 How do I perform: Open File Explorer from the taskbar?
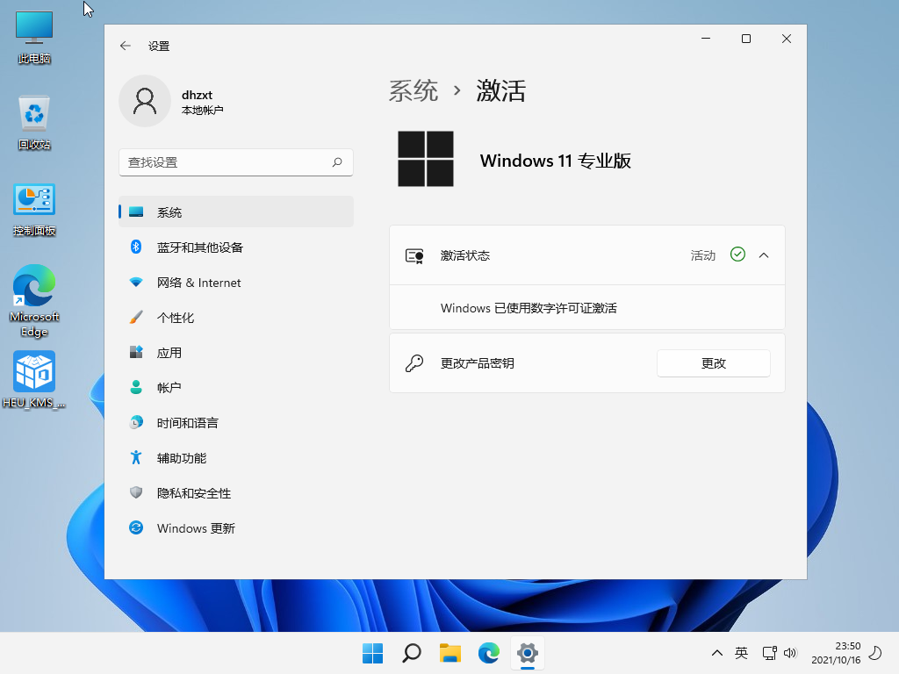point(450,653)
